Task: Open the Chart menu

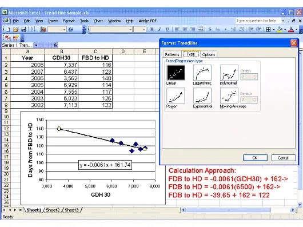Action: point(98,21)
